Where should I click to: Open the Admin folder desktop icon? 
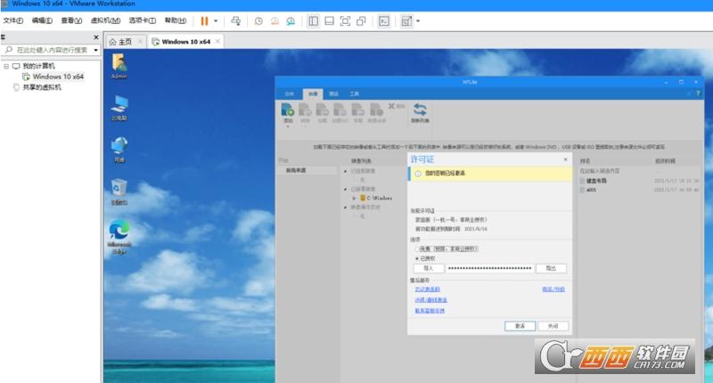click(119, 66)
